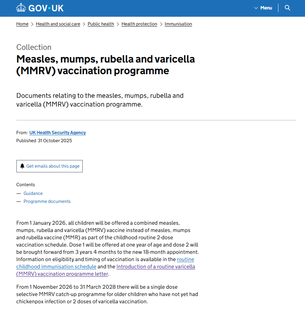This screenshot has width=305, height=312.
Task: Click the bell icon for email alerts
Action: [x=22, y=166]
